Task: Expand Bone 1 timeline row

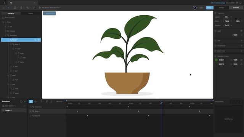Action: pos(30,111)
